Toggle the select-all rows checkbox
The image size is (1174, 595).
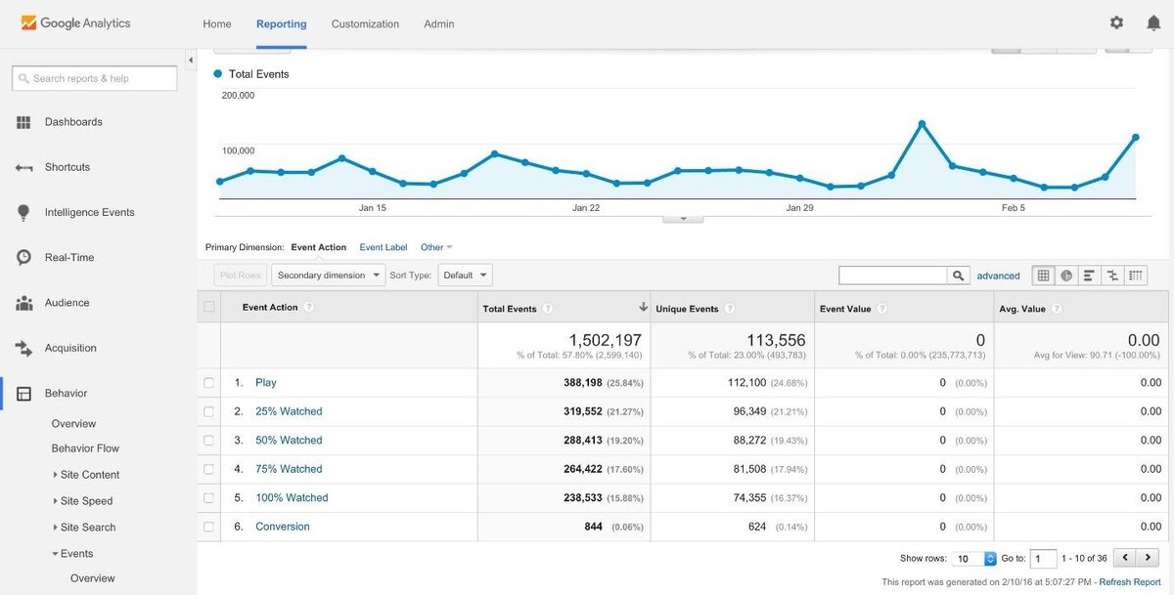[x=208, y=307]
